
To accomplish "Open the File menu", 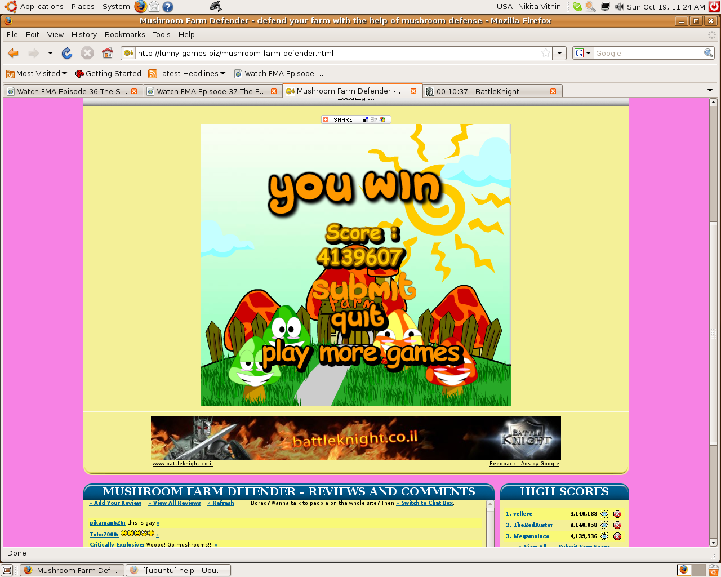I will tap(12, 34).
